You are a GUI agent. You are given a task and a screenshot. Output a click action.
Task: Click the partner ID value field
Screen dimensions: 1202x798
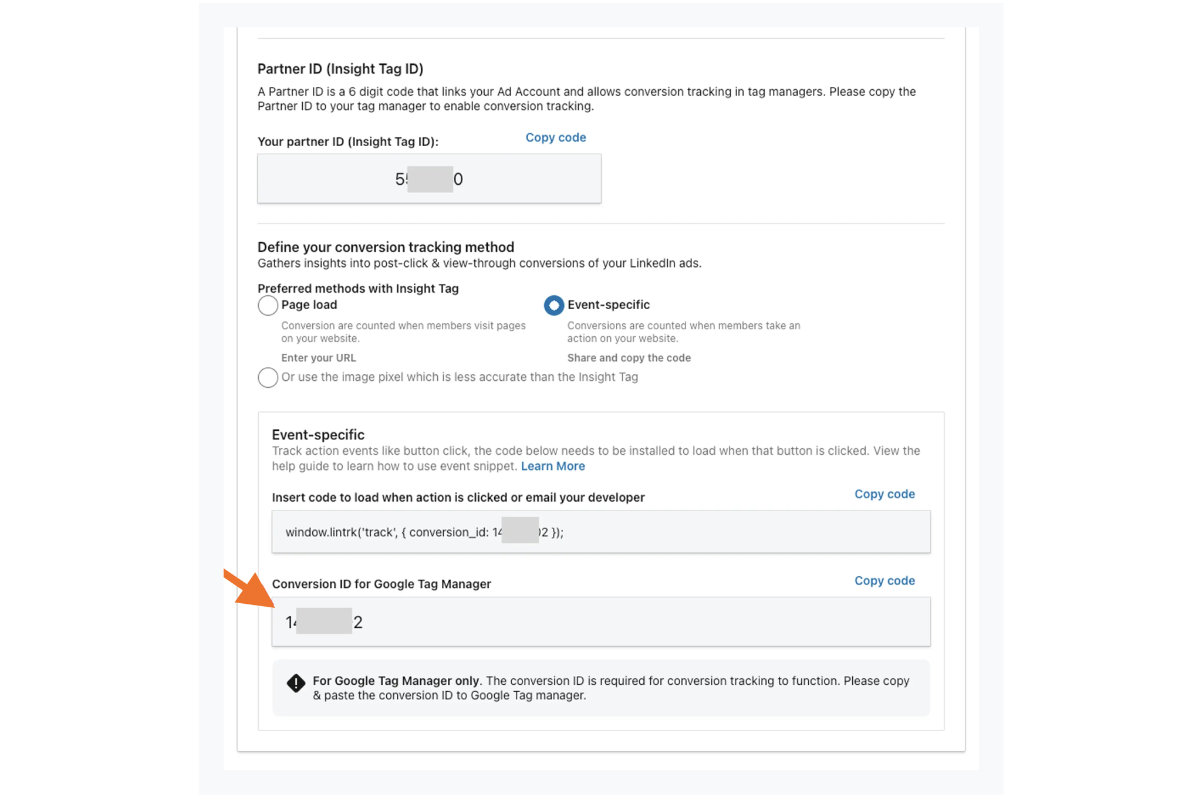pyautogui.click(x=429, y=178)
